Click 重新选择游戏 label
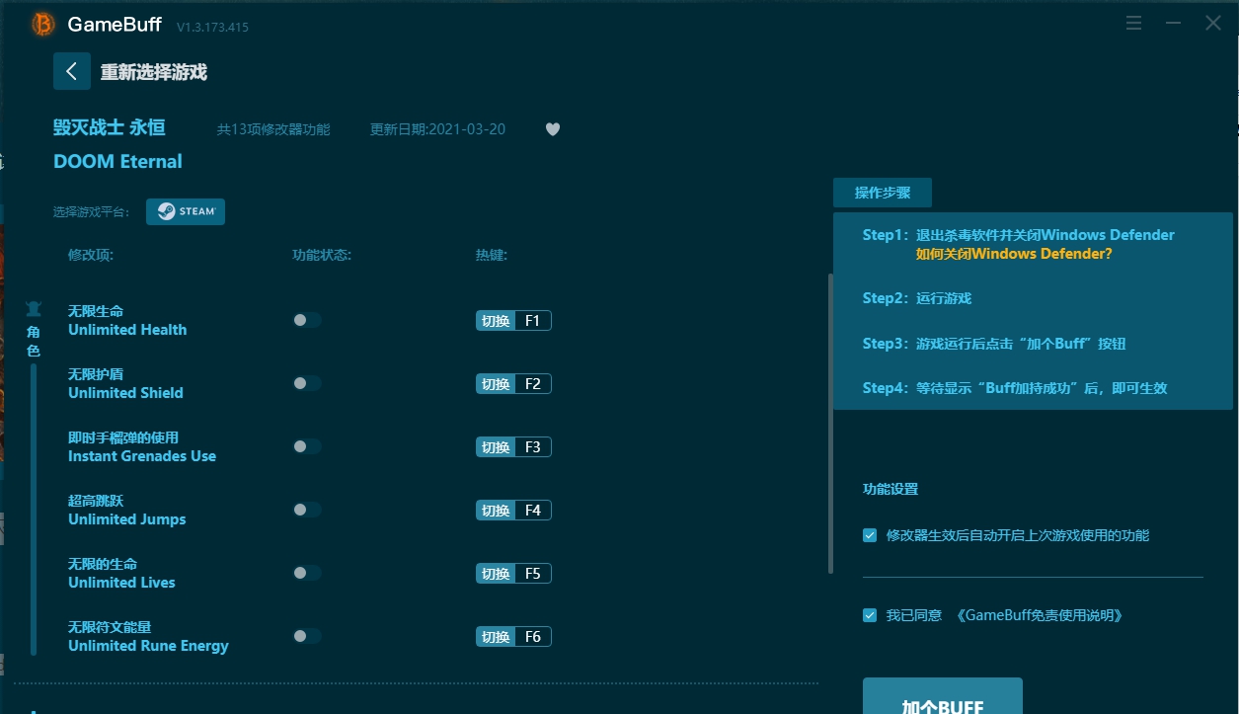Image resolution: width=1239 pixels, height=714 pixels. click(154, 72)
